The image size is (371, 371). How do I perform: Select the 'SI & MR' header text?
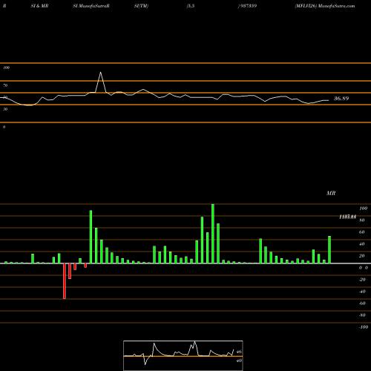coord(39,6)
